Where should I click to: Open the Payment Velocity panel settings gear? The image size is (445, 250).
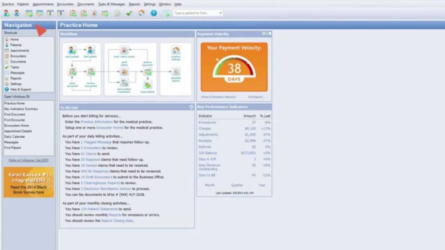[264, 33]
